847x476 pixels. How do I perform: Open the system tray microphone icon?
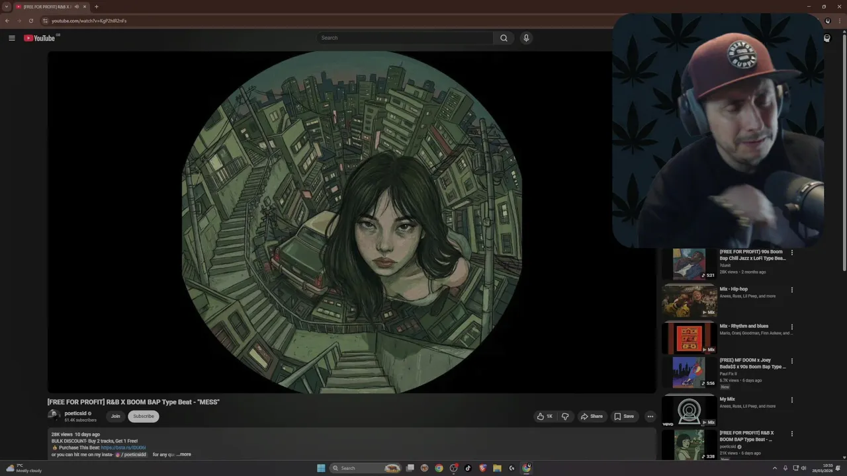click(x=785, y=468)
